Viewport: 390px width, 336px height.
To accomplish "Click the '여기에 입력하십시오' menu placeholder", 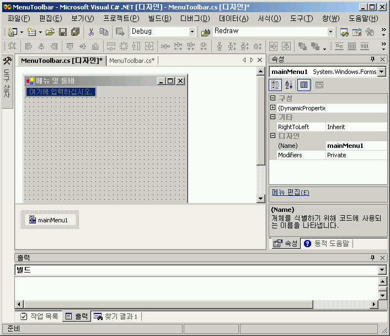I will tap(61, 92).
